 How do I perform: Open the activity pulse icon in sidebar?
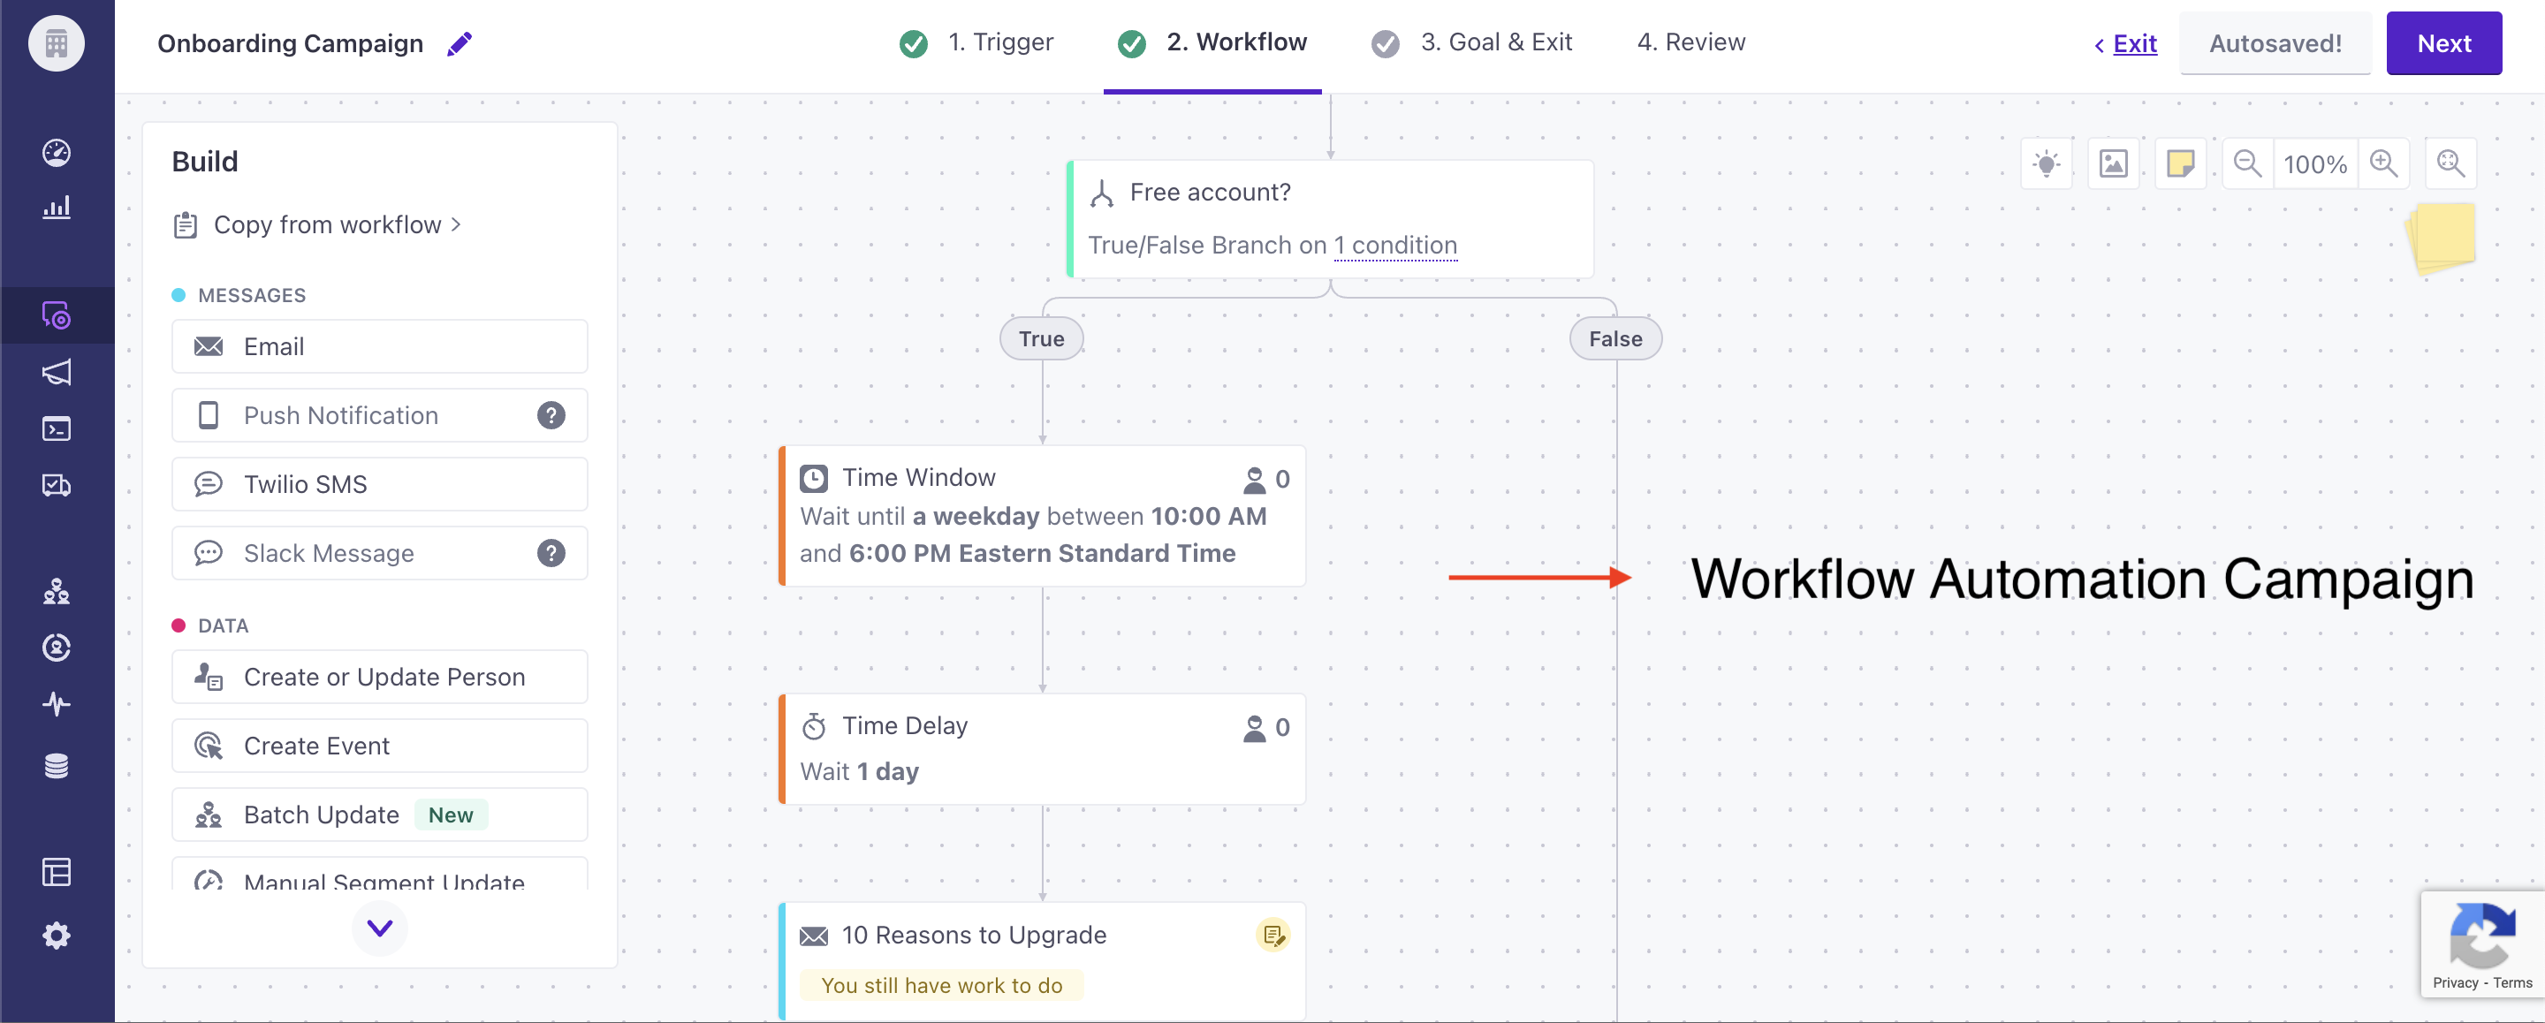pyautogui.click(x=57, y=704)
